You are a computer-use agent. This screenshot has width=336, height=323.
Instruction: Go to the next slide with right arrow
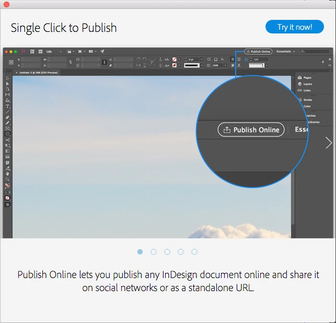tap(329, 143)
